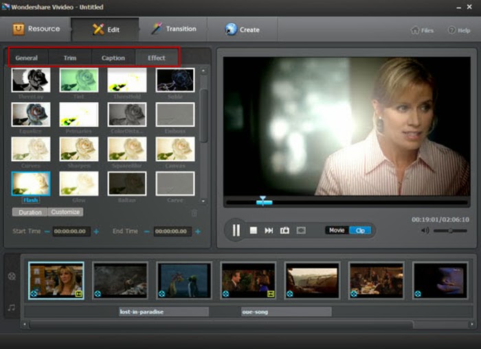The width and height of the screenshot is (481, 349).
Task: Click yellow transition icon on first clip
Action: [x=79, y=294]
